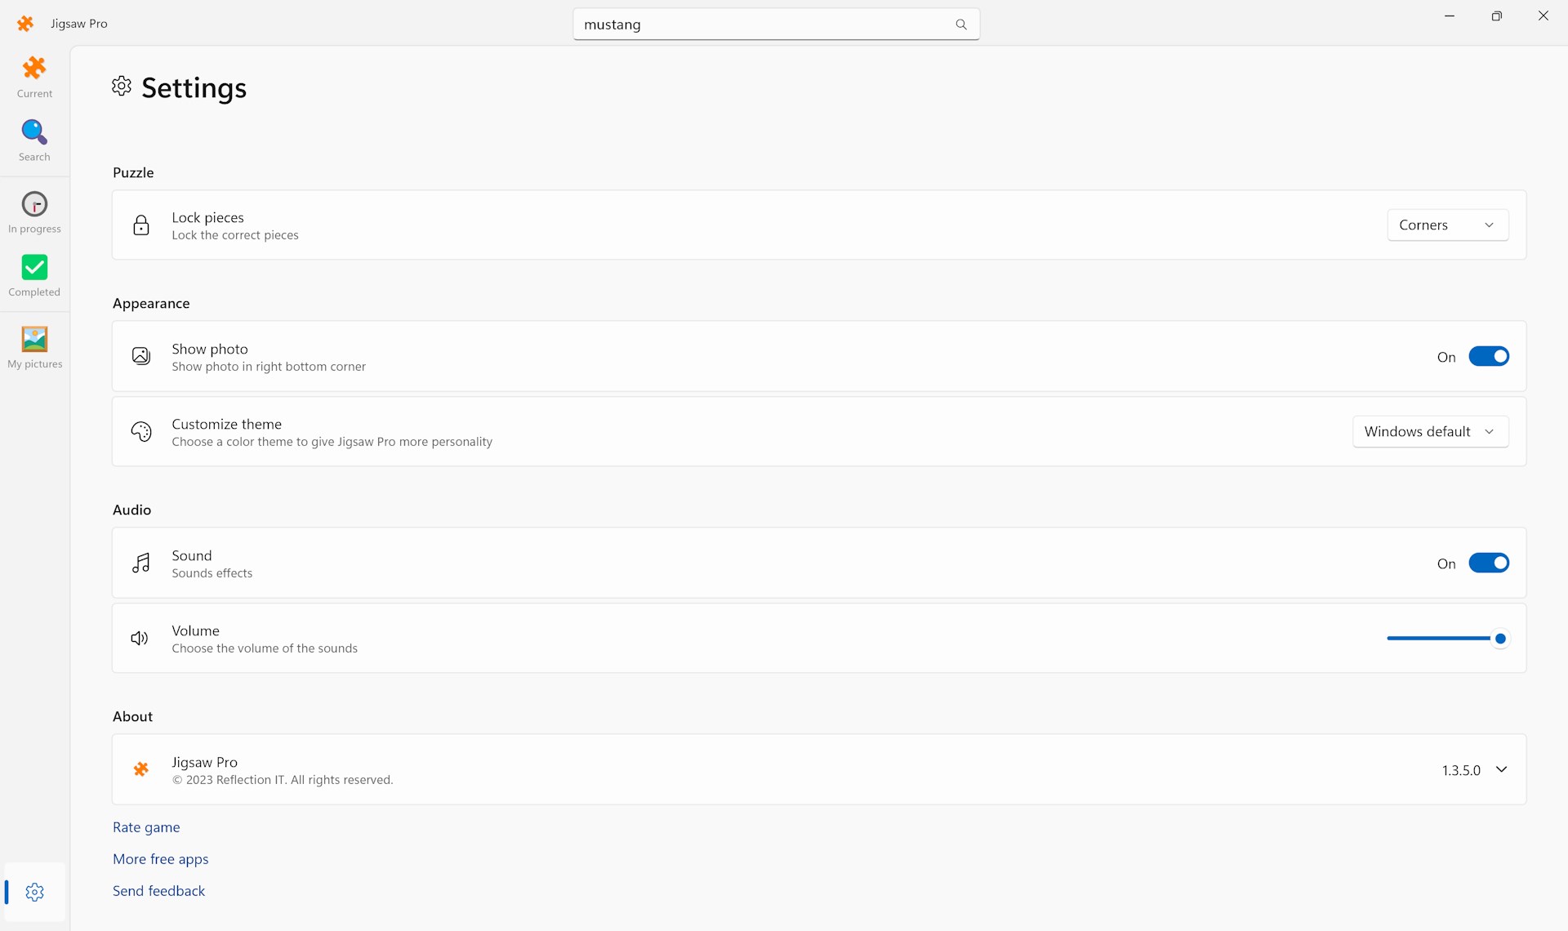
Task: Click the search magnifier in the search box
Action: point(961,24)
